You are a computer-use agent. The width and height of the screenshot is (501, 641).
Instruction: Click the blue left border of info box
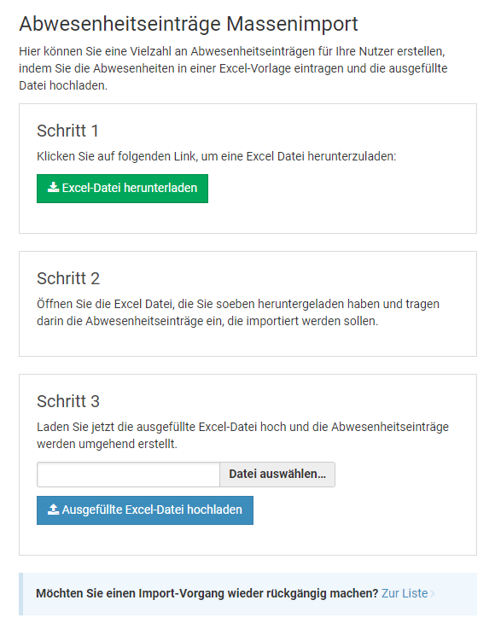pos(20,593)
